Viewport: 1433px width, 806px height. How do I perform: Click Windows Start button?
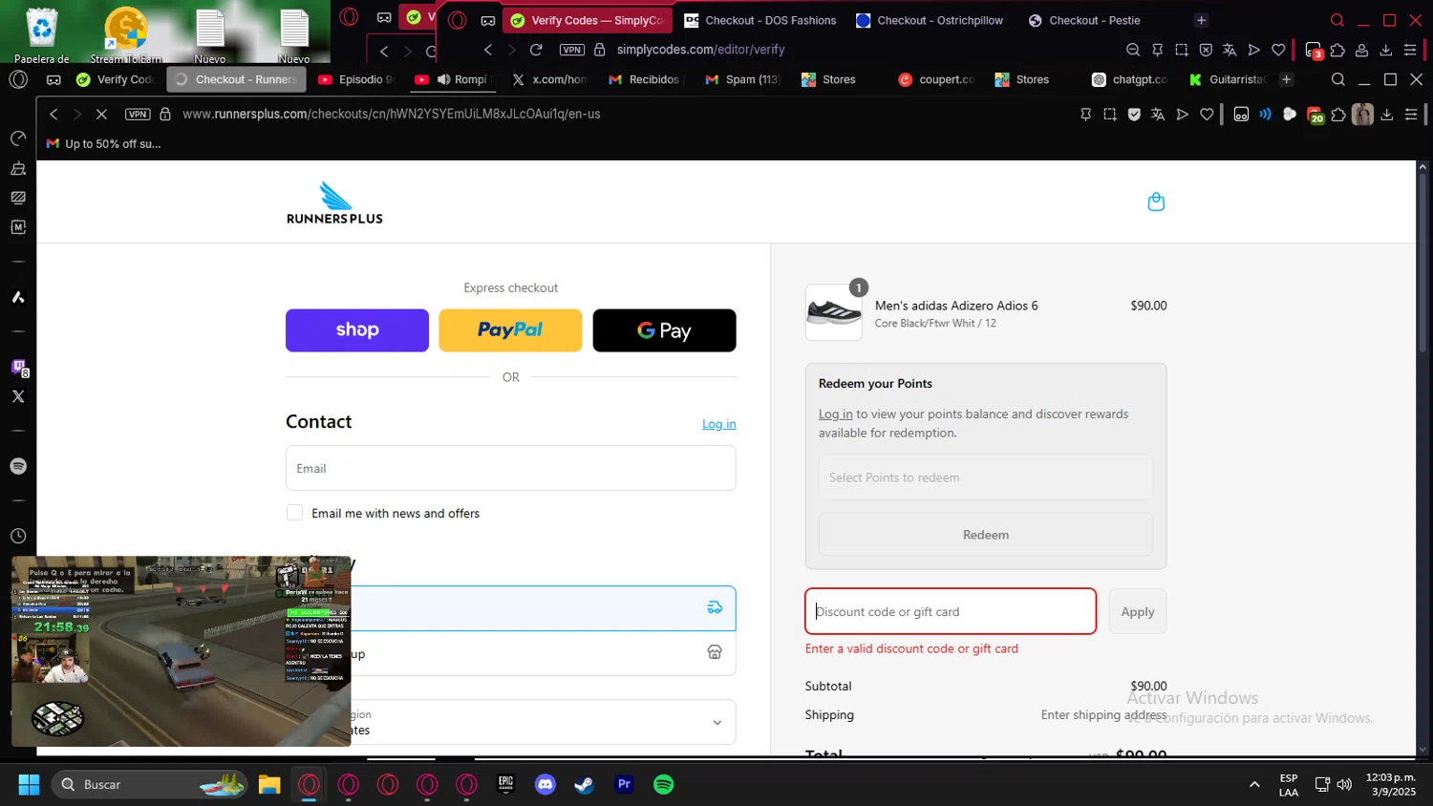coord(29,784)
